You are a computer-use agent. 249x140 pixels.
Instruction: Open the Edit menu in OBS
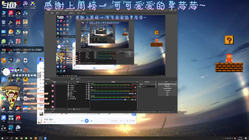(52, 13)
